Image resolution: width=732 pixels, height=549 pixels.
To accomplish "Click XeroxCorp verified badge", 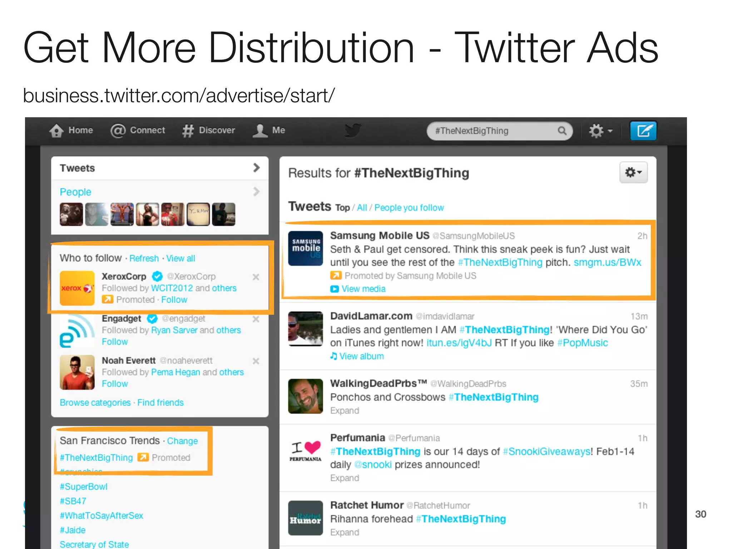I will point(157,276).
